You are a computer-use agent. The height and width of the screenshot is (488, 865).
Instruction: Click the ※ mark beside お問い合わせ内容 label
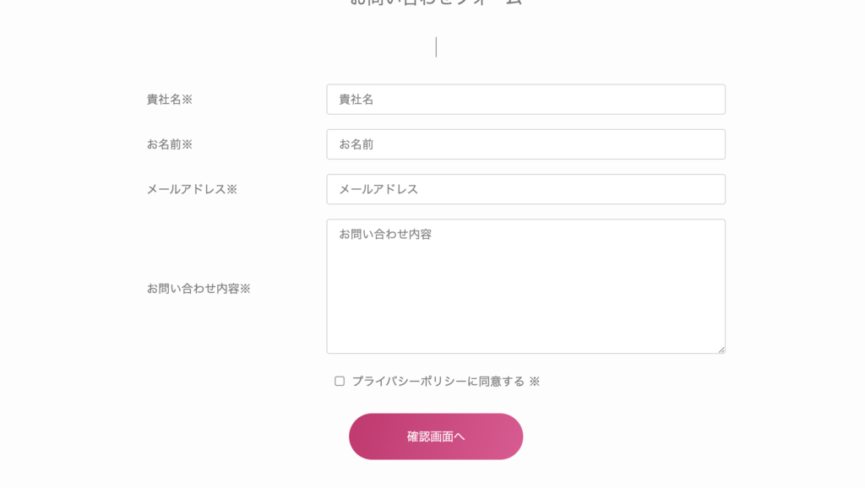pyautogui.click(x=245, y=289)
